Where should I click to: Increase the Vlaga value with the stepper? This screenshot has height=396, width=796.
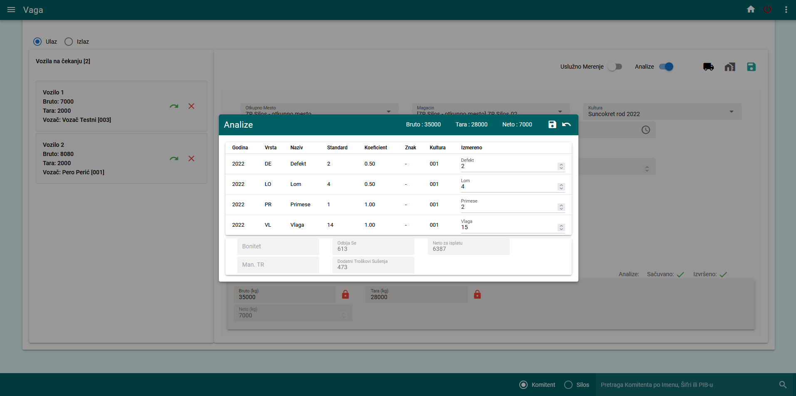(x=561, y=226)
